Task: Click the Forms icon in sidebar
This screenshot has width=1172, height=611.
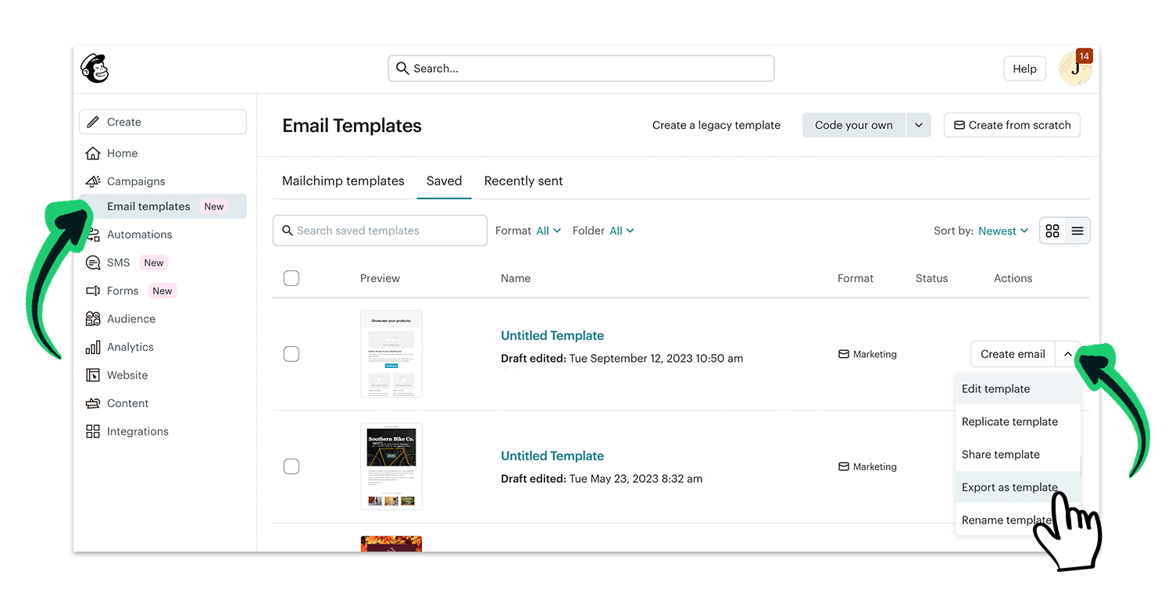Action: click(93, 291)
